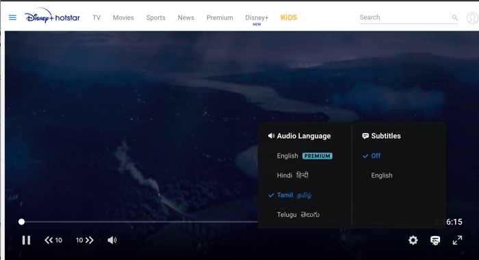
Task: Open the hamburger side menu
Action: [12, 17]
